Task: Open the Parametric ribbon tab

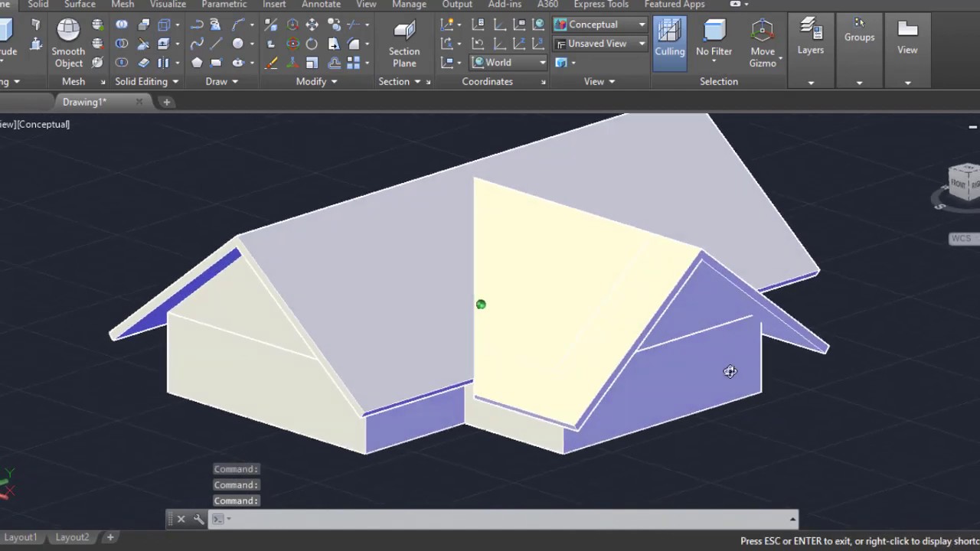Action: click(x=224, y=5)
